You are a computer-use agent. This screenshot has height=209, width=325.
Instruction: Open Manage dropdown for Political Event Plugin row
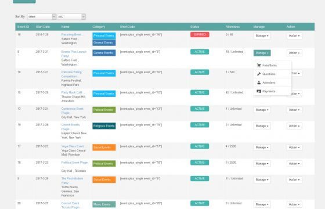262,164
